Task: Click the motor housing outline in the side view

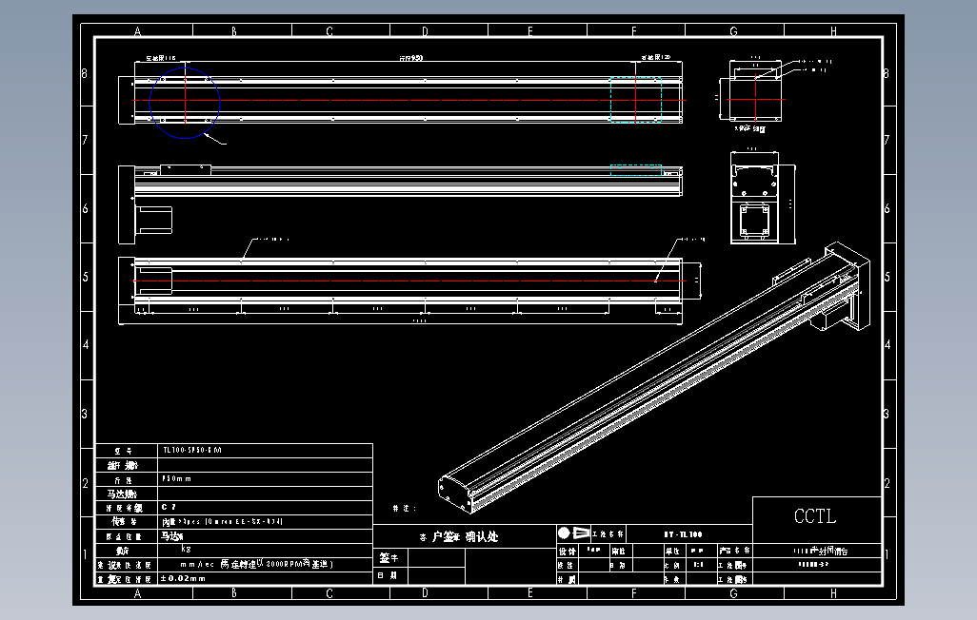Action: (x=153, y=220)
